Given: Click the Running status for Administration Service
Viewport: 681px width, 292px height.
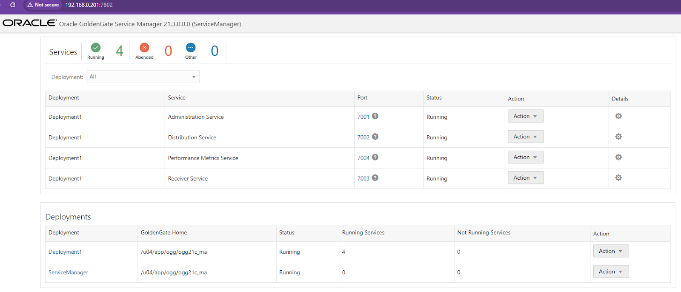Looking at the screenshot, I should [437, 117].
